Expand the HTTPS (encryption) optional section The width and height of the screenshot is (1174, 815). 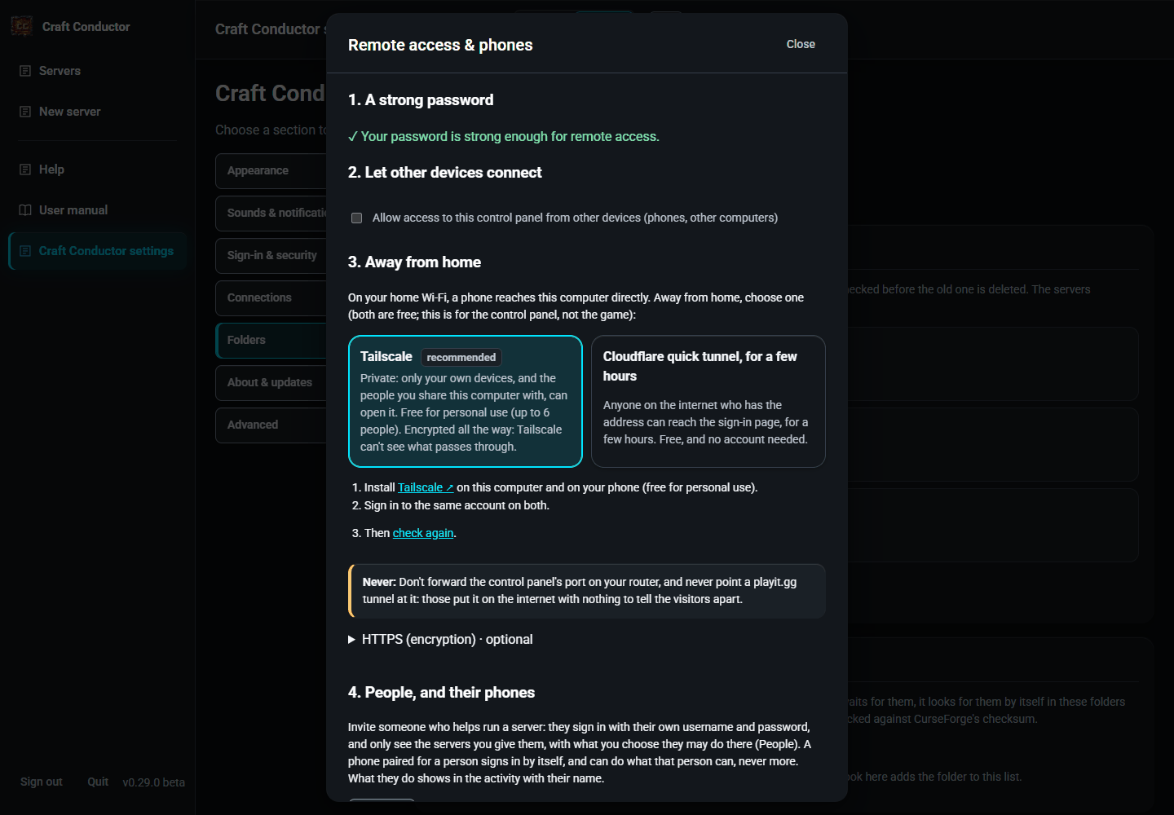tap(440, 639)
